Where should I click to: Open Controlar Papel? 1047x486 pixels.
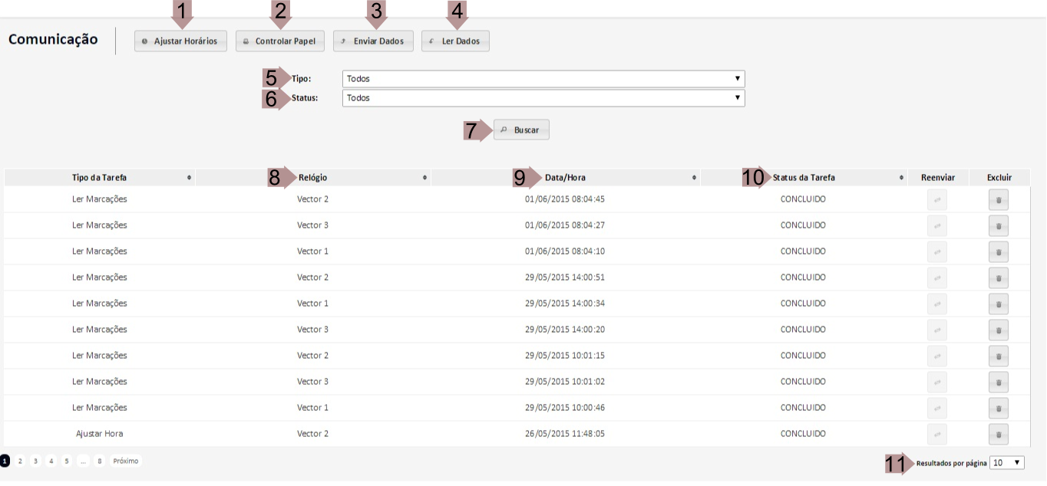tap(280, 41)
